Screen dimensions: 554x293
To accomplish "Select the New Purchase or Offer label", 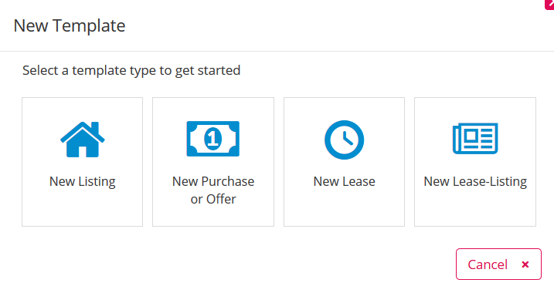I will [213, 190].
